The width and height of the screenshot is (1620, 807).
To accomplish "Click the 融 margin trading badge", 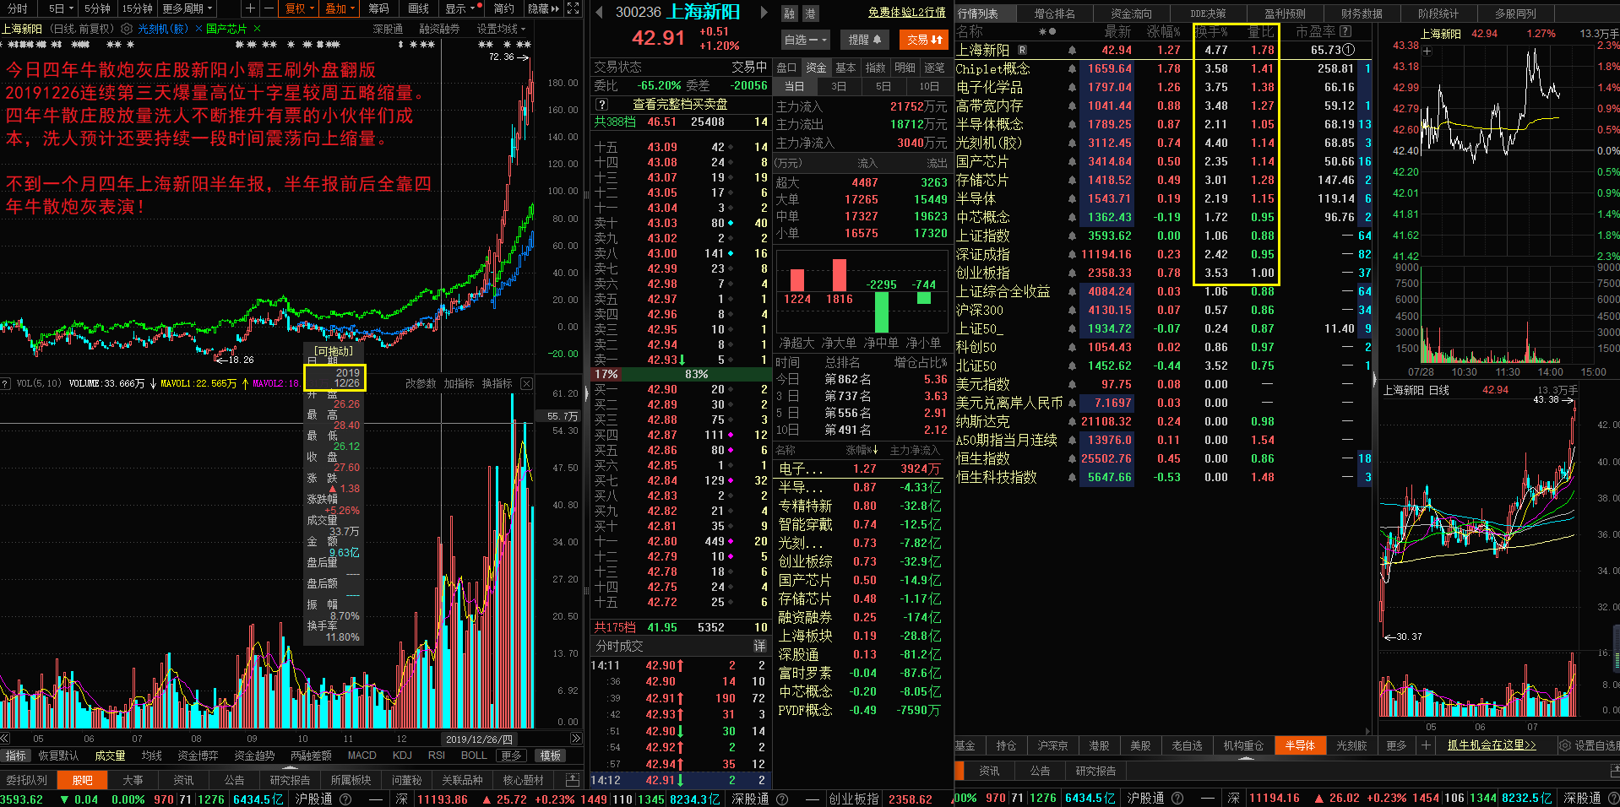I will coord(789,13).
